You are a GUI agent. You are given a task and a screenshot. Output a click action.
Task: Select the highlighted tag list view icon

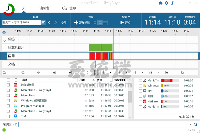(100, 22)
